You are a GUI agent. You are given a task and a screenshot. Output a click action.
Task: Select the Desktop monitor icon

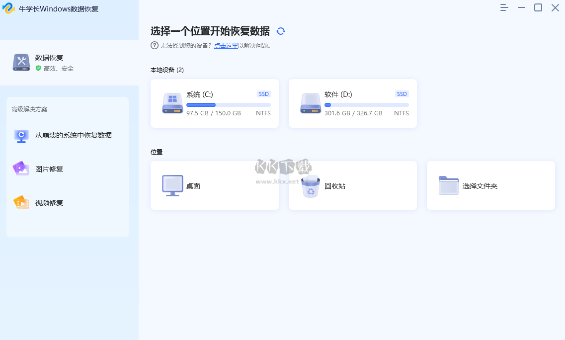pyautogui.click(x=172, y=186)
